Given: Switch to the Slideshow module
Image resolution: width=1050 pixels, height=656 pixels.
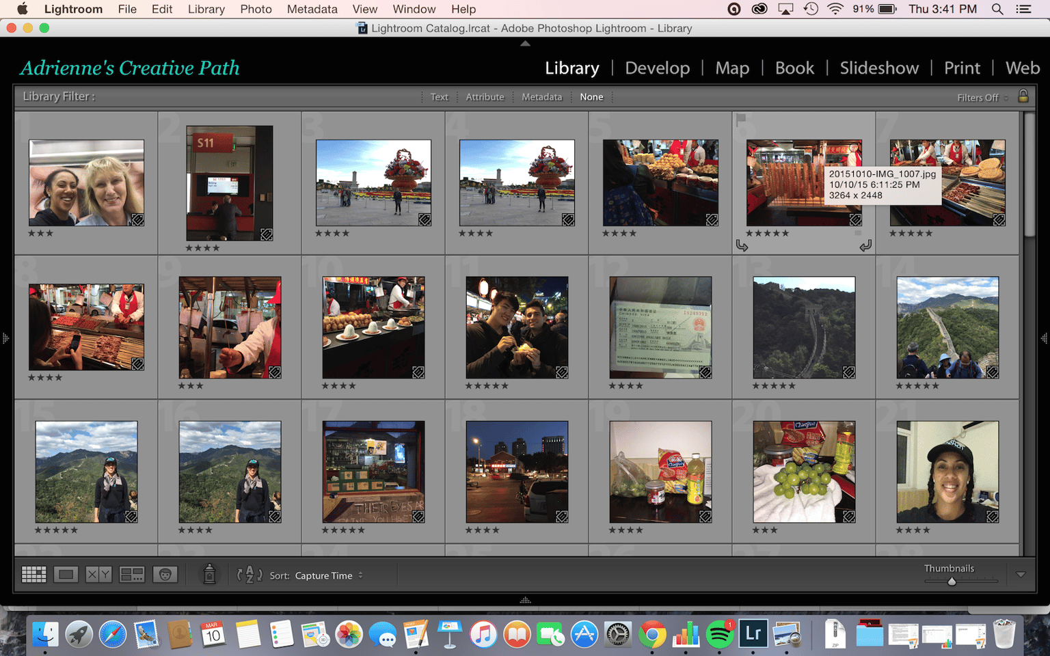Looking at the screenshot, I should [879, 68].
